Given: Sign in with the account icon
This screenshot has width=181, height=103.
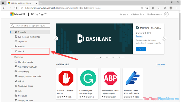Looking at the screenshot, I should 166,14.
